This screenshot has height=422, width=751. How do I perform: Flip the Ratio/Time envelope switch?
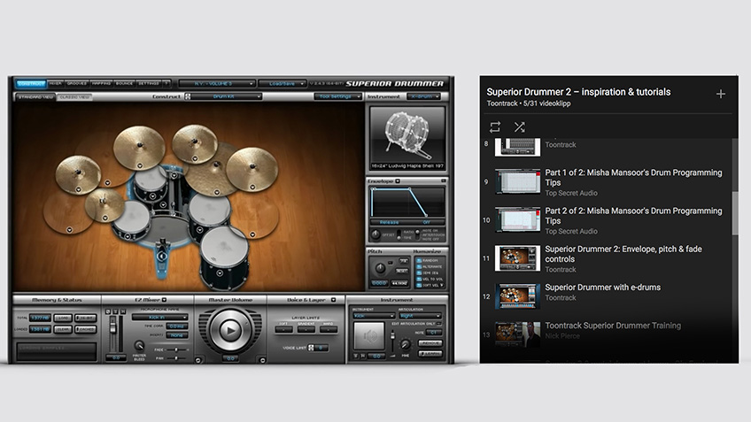(x=399, y=234)
